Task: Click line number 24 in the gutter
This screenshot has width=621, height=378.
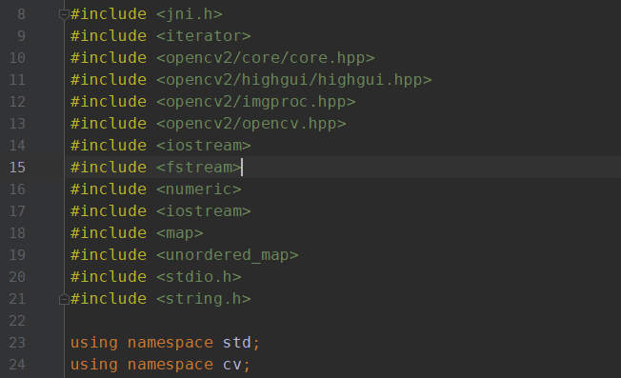Action: [x=17, y=365]
